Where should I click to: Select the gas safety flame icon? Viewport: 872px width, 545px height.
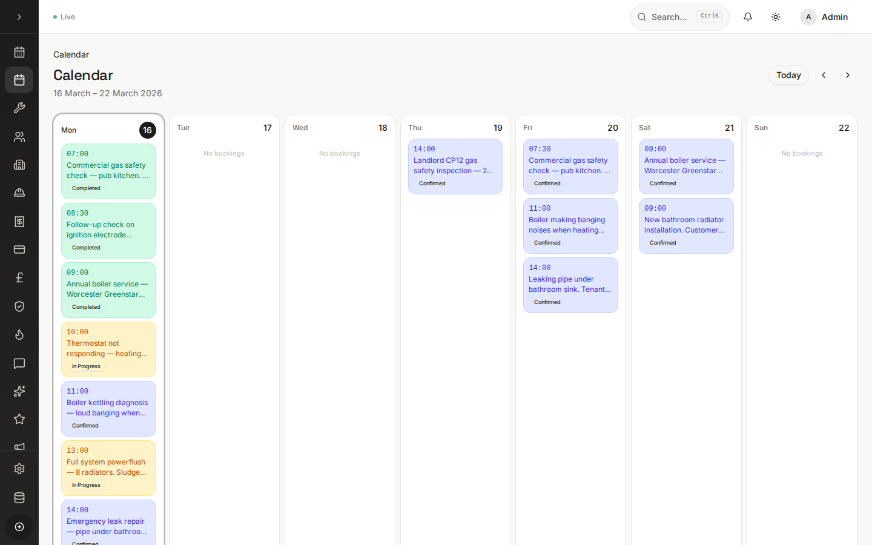pos(19,334)
